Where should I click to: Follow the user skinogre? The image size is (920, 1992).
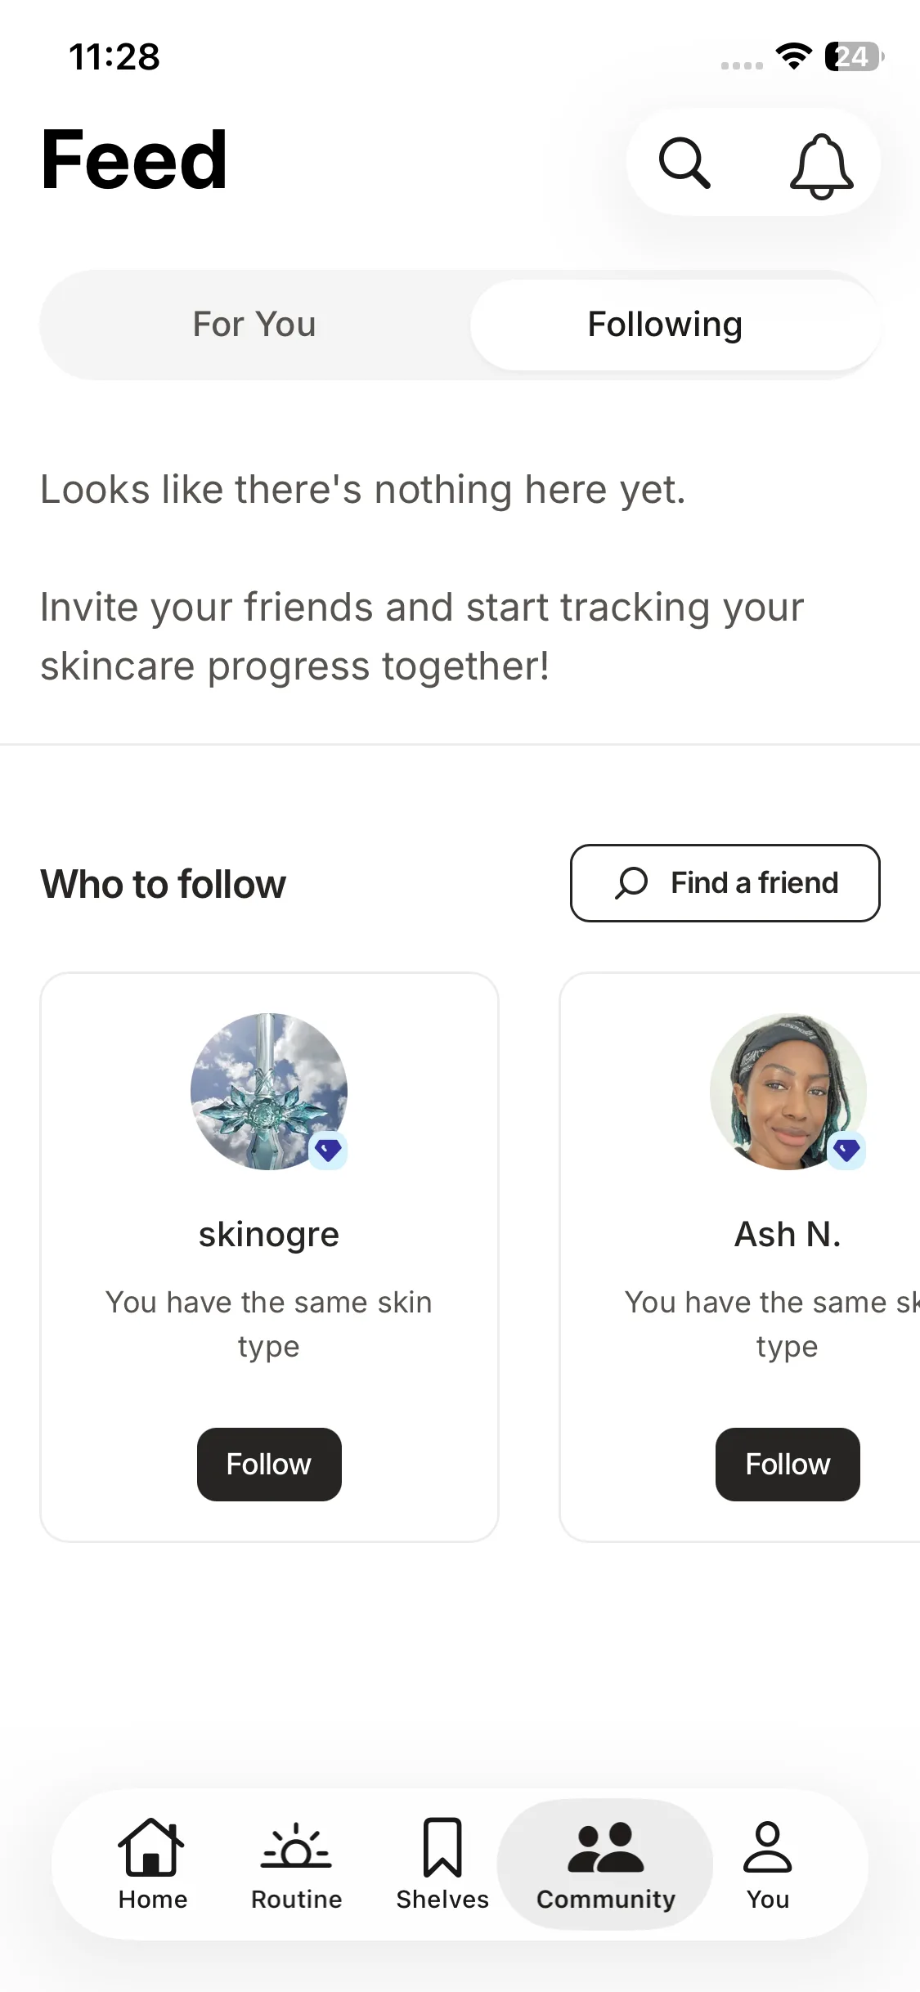click(x=269, y=1464)
